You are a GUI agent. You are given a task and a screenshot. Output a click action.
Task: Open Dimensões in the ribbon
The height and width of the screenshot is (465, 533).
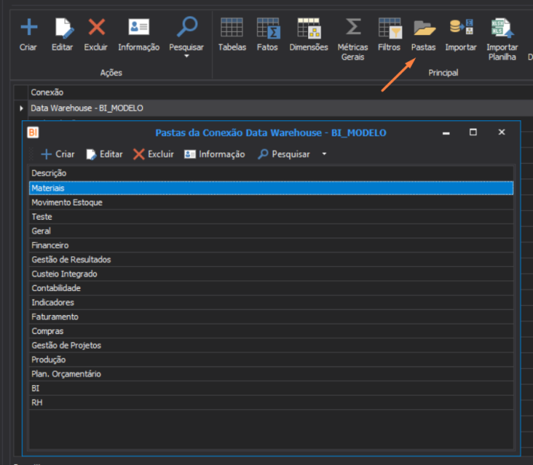pyautogui.click(x=308, y=28)
